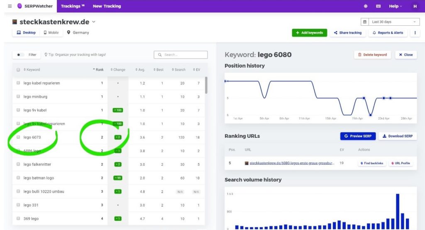425x230 pixels.
Task: Sort table by Keyword column
Action: click(x=32, y=70)
